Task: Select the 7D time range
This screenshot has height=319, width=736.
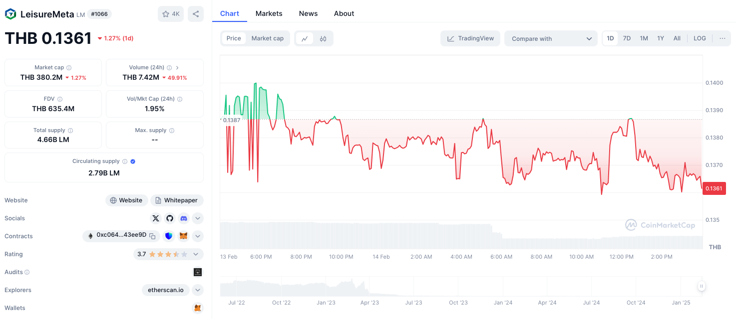Action: [x=627, y=38]
